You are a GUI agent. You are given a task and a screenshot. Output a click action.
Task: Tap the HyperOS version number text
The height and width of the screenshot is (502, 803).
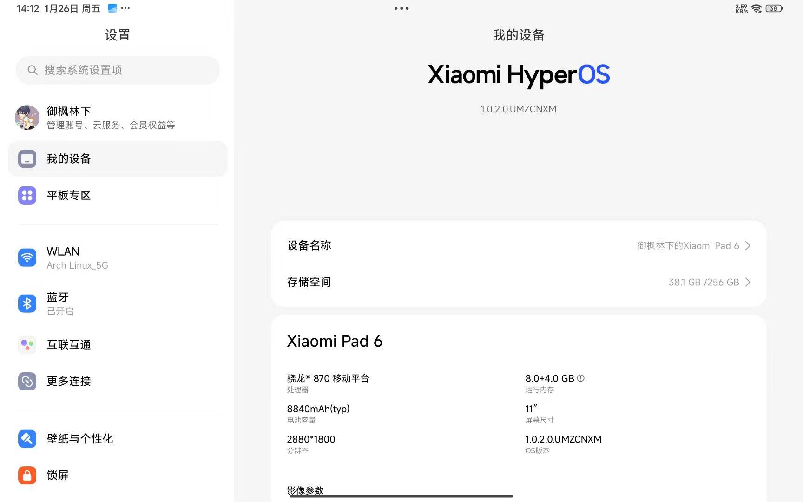518,109
